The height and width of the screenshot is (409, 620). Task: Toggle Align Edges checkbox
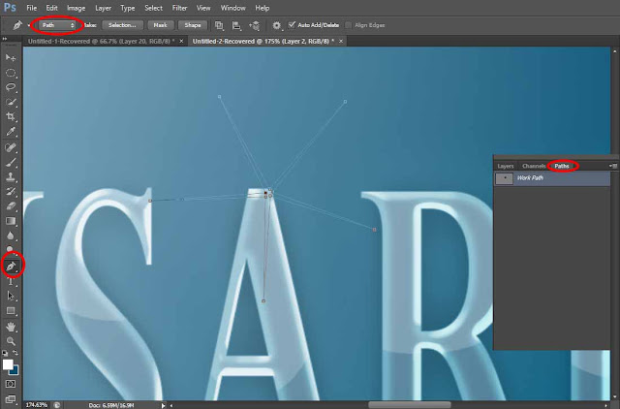pos(348,25)
